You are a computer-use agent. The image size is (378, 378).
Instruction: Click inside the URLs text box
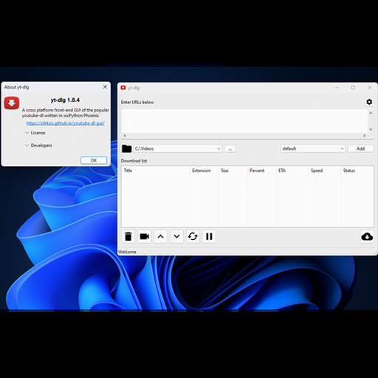coord(244,121)
